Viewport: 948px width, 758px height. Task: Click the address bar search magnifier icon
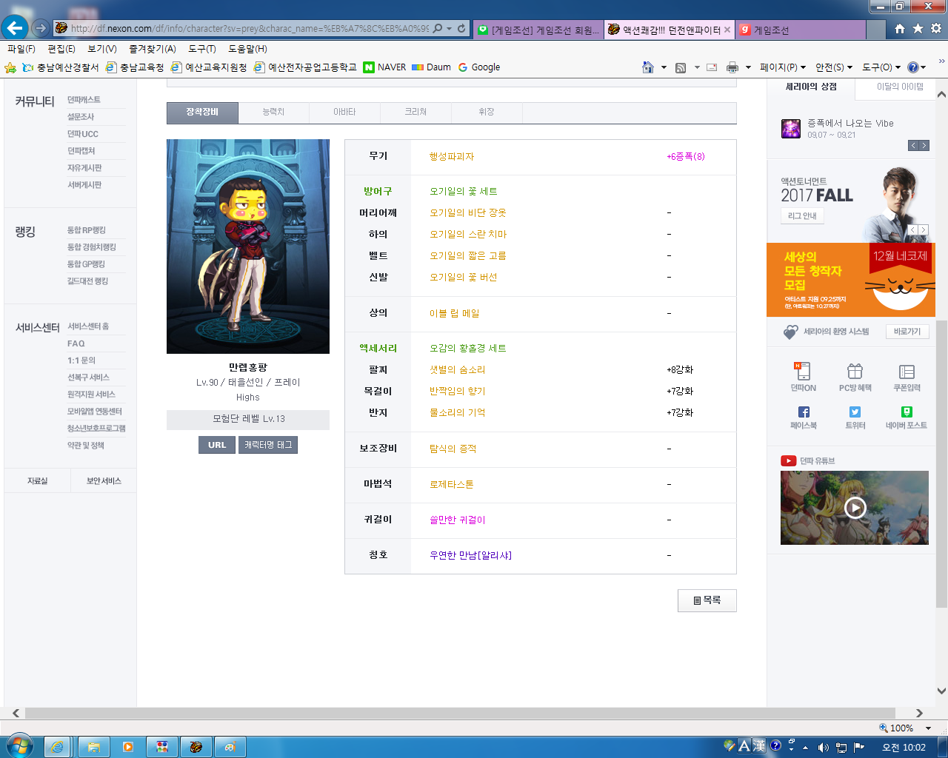[437, 28]
